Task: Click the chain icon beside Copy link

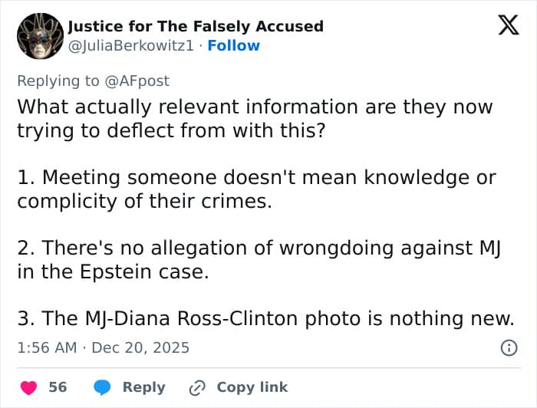Action: click(197, 387)
